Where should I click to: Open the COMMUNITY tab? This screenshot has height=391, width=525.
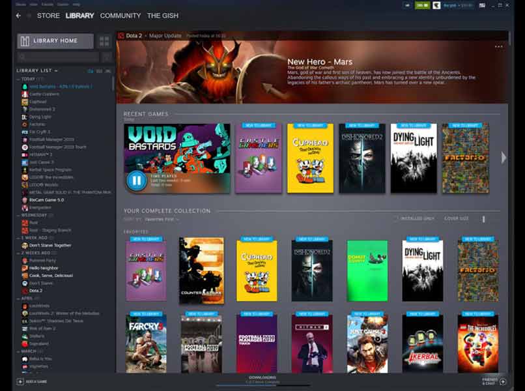(121, 16)
